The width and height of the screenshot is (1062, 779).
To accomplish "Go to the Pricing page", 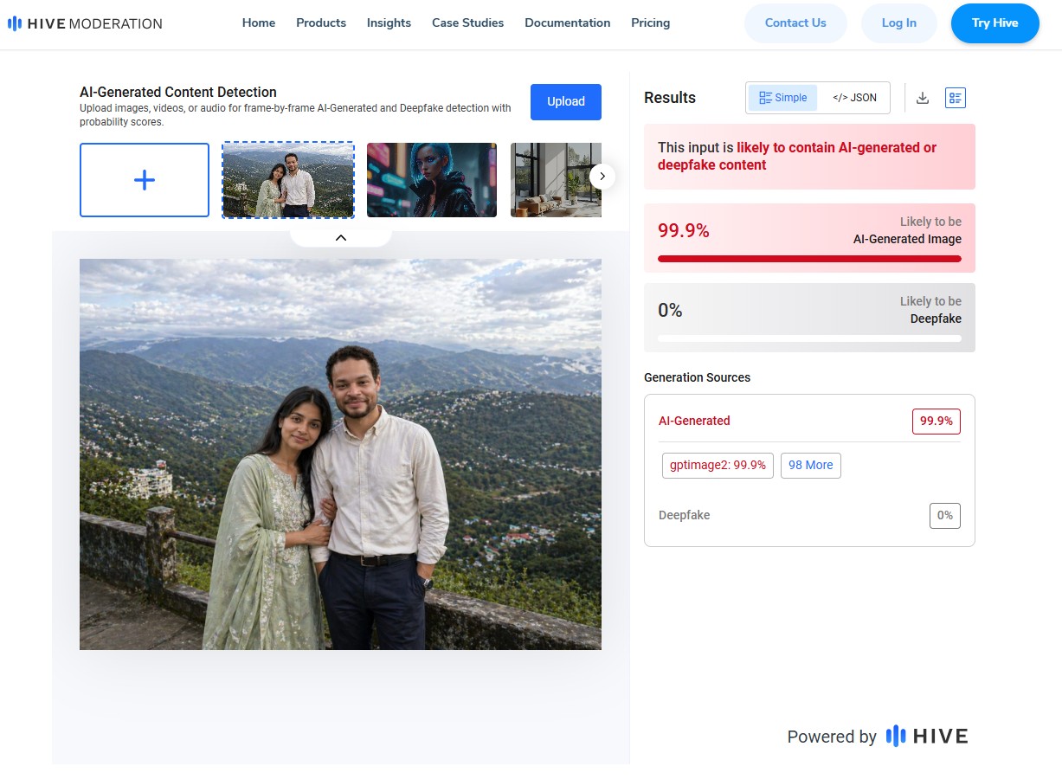I will point(650,23).
